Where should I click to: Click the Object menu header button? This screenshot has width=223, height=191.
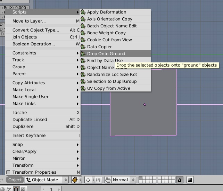point(15,180)
